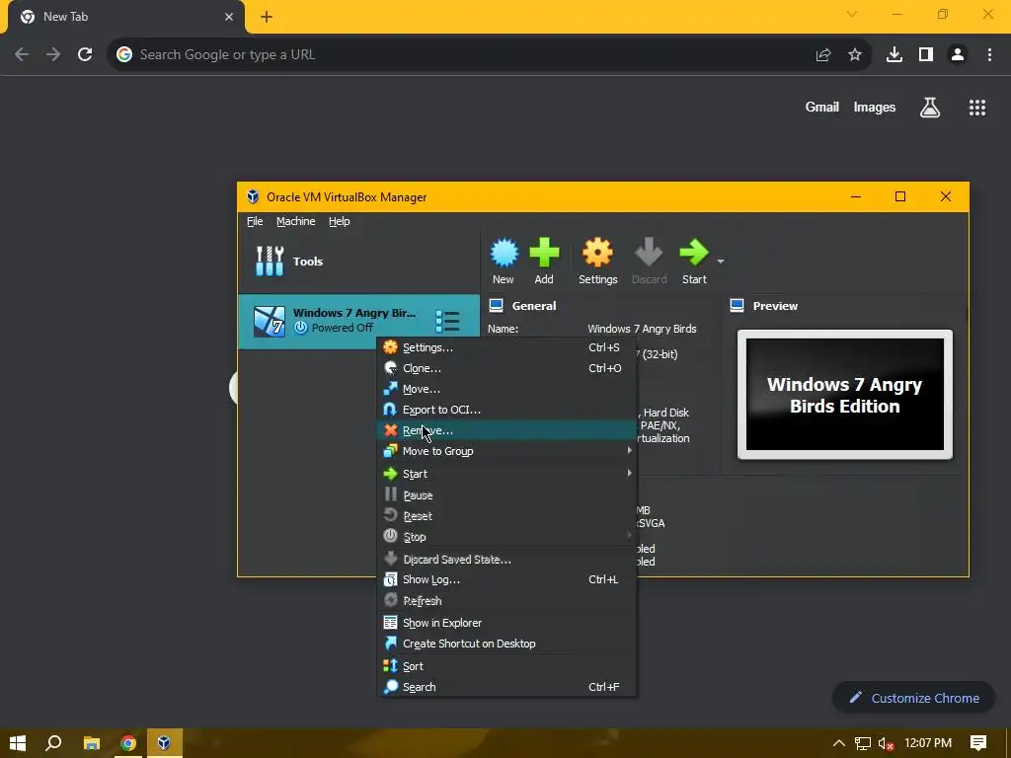Screen dimensions: 1011x758
Task: Click Customize Chrome button
Action: tap(913, 698)
